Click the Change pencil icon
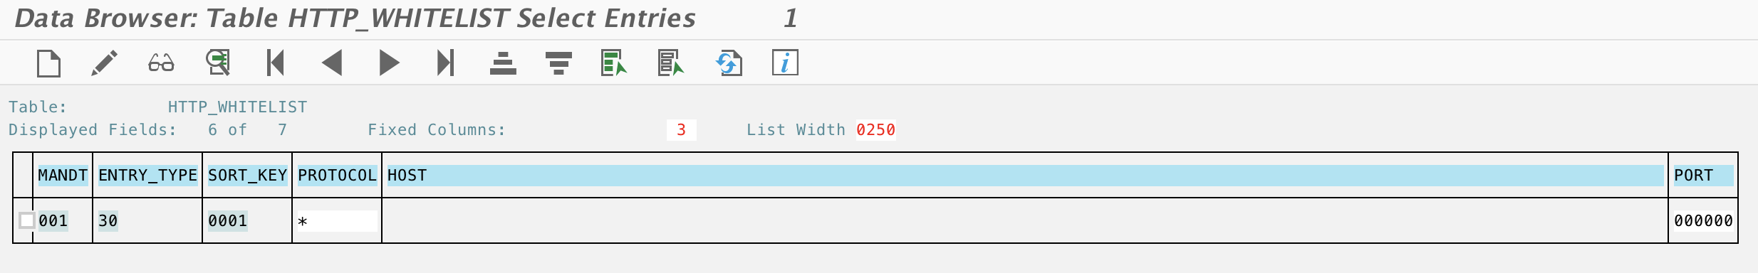This screenshot has height=273, width=1758. (105, 63)
